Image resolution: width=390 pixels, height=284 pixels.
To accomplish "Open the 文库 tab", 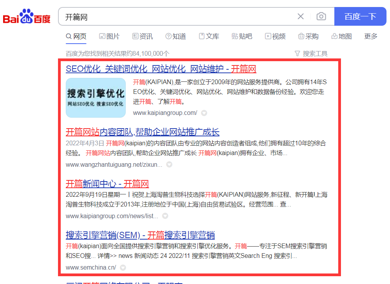I will pos(209,36).
